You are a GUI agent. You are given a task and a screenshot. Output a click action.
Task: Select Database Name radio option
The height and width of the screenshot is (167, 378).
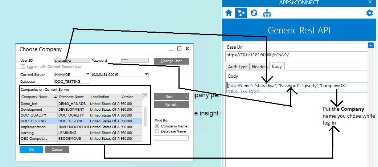pos(157,131)
